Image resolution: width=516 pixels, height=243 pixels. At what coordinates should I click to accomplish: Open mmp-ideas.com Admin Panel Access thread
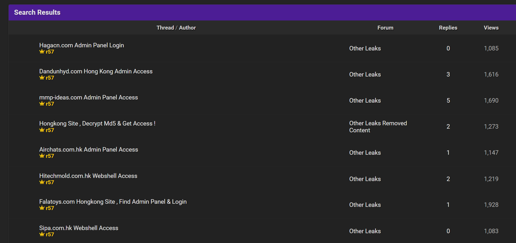point(89,97)
